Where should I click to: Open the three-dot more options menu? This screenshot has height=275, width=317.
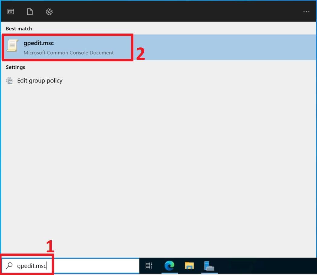(306, 12)
